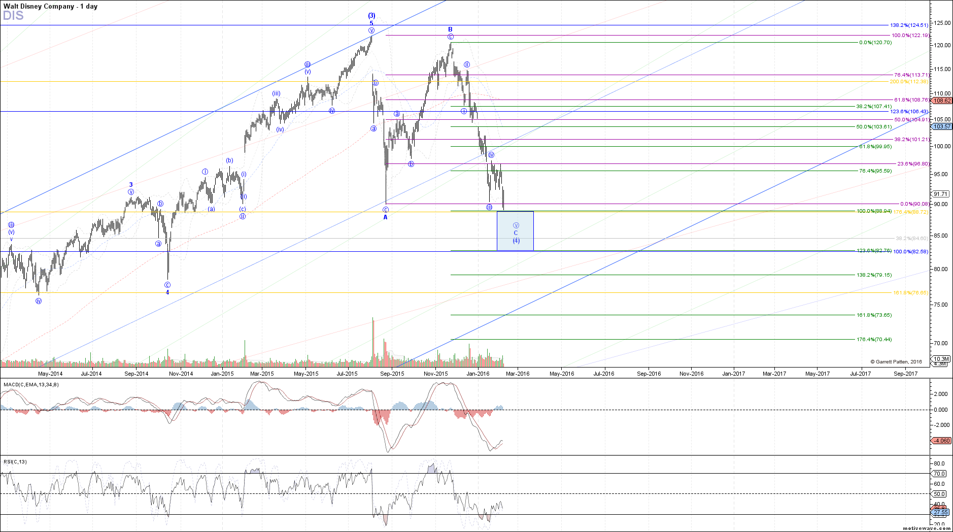Click the 76.4%(113.71) Fibonacci label
Screen dimensions: 953x532
click(x=911, y=75)
